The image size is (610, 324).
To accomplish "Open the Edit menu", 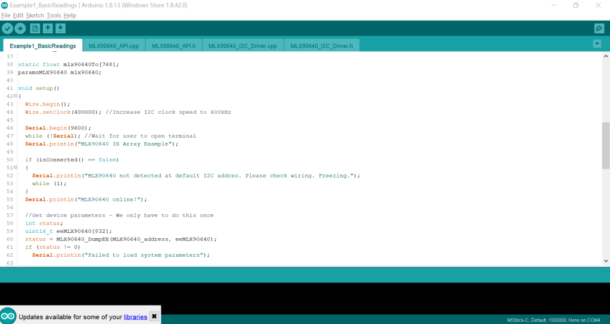I will (18, 15).
